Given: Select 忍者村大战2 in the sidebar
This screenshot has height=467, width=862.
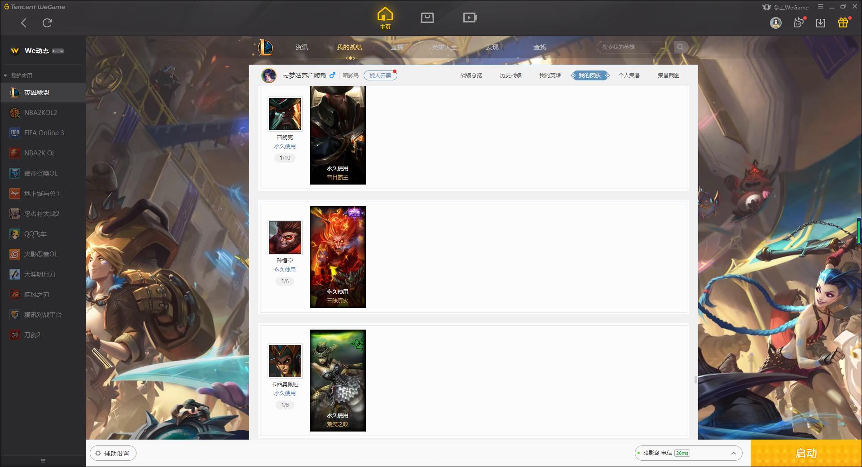Looking at the screenshot, I should pyautogui.click(x=43, y=214).
